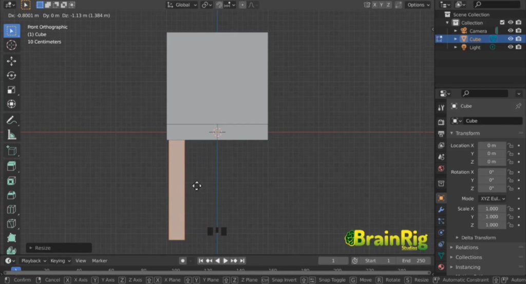Viewport: 526px width, 284px height.
Task: Open the Render properties tab
Action: click(441, 122)
